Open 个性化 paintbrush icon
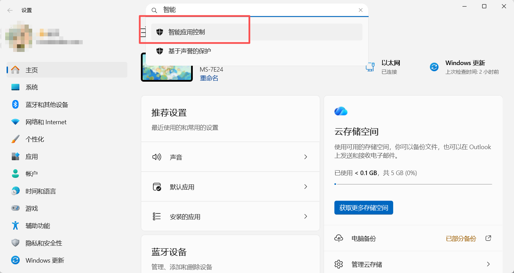The height and width of the screenshot is (273, 514). (x=15, y=139)
